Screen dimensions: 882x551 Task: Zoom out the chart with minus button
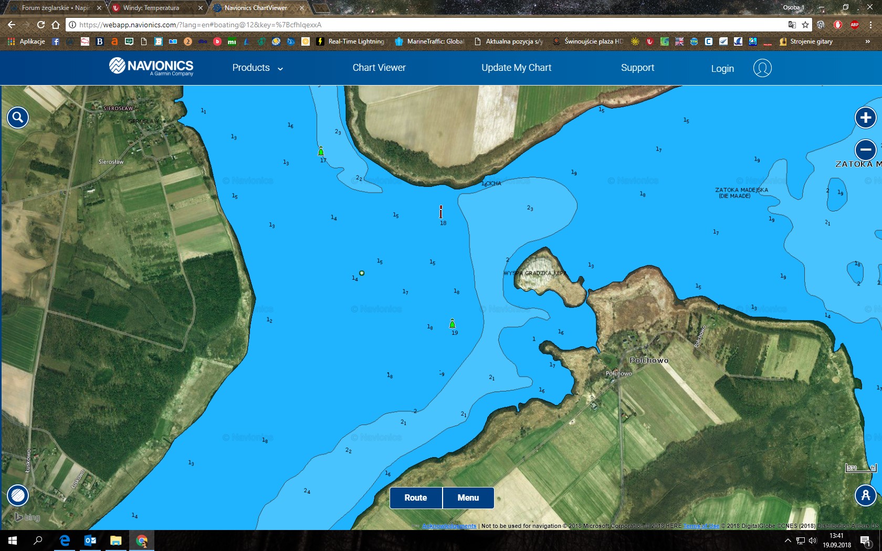(x=866, y=150)
